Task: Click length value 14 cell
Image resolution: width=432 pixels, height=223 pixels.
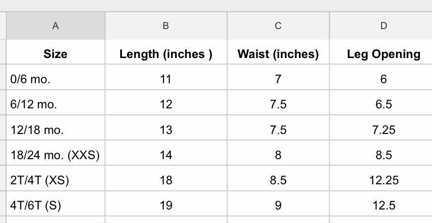Action: point(166,155)
